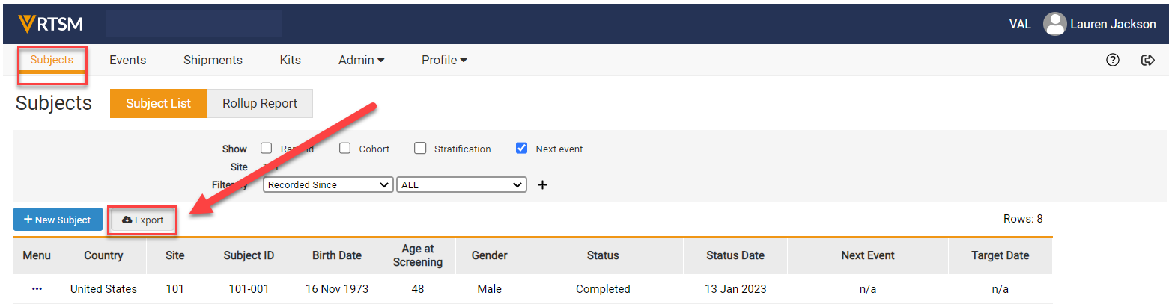Screen dimensions: 1169x307
Task: Enable the Cohort checkbox
Action: (x=344, y=148)
